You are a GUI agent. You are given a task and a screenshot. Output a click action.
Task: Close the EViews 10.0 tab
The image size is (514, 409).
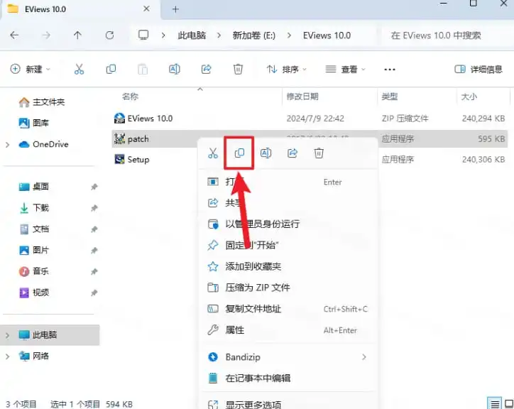[x=146, y=9]
